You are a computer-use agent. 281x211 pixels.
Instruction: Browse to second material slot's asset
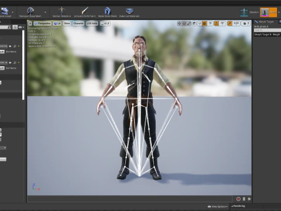15,63
